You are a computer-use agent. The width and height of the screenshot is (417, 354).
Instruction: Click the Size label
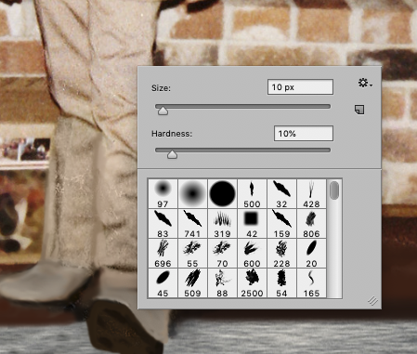coord(161,88)
